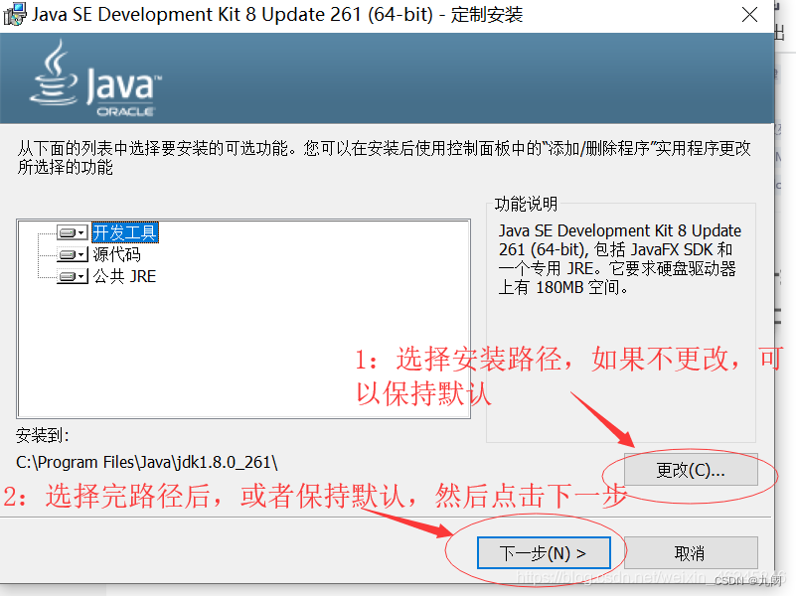The height and width of the screenshot is (596, 796).
Task: Click the install path C:\Program Files\Java\jdk1.8.0_261\
Action: [x=147, y=463]
